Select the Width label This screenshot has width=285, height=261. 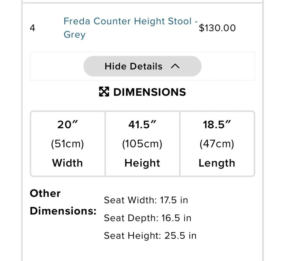(x=67, y=163)
